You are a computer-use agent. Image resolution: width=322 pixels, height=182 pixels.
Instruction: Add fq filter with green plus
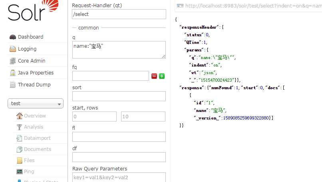[x=162, y=76]
